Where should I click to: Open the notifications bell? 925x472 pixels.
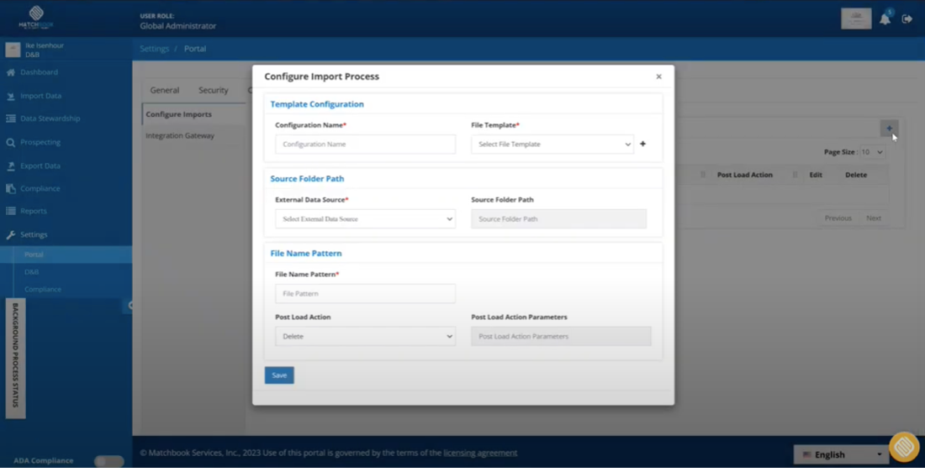[885, 18]
